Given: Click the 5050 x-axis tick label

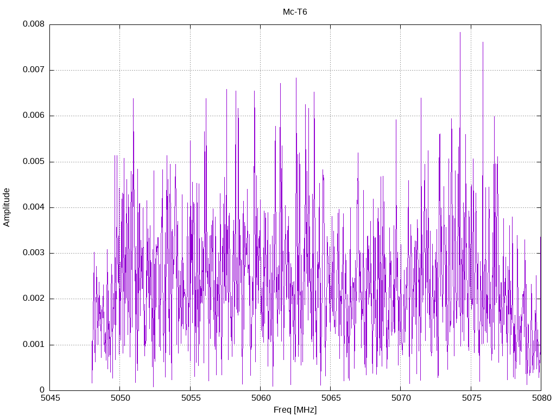Looking at the screenshot, I should [120, 398].
